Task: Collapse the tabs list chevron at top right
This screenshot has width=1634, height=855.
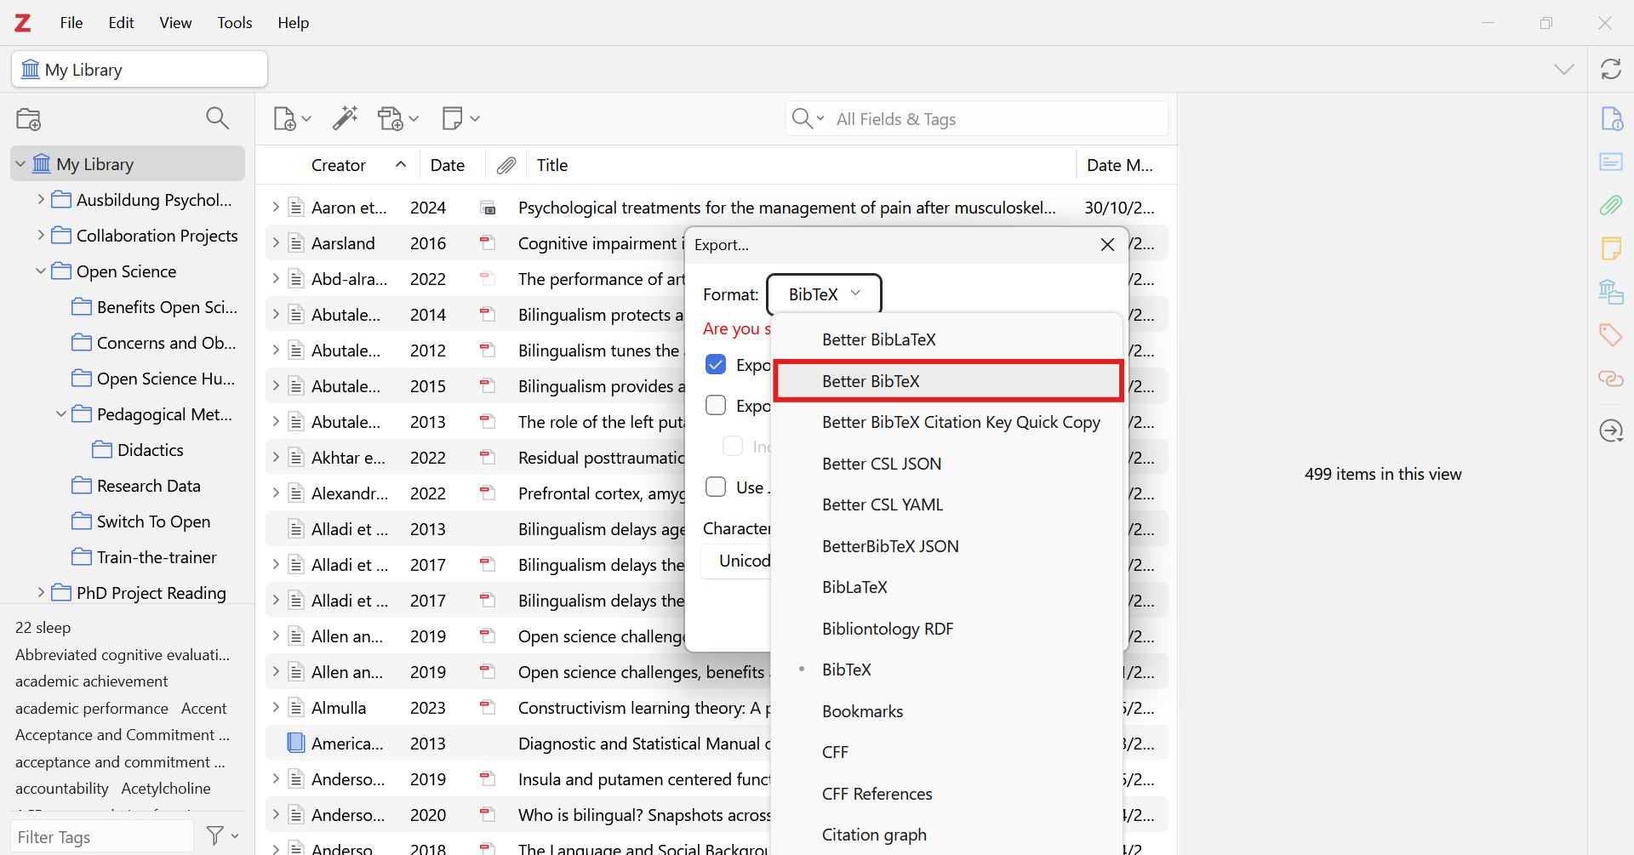Action: click(1564, 69)
